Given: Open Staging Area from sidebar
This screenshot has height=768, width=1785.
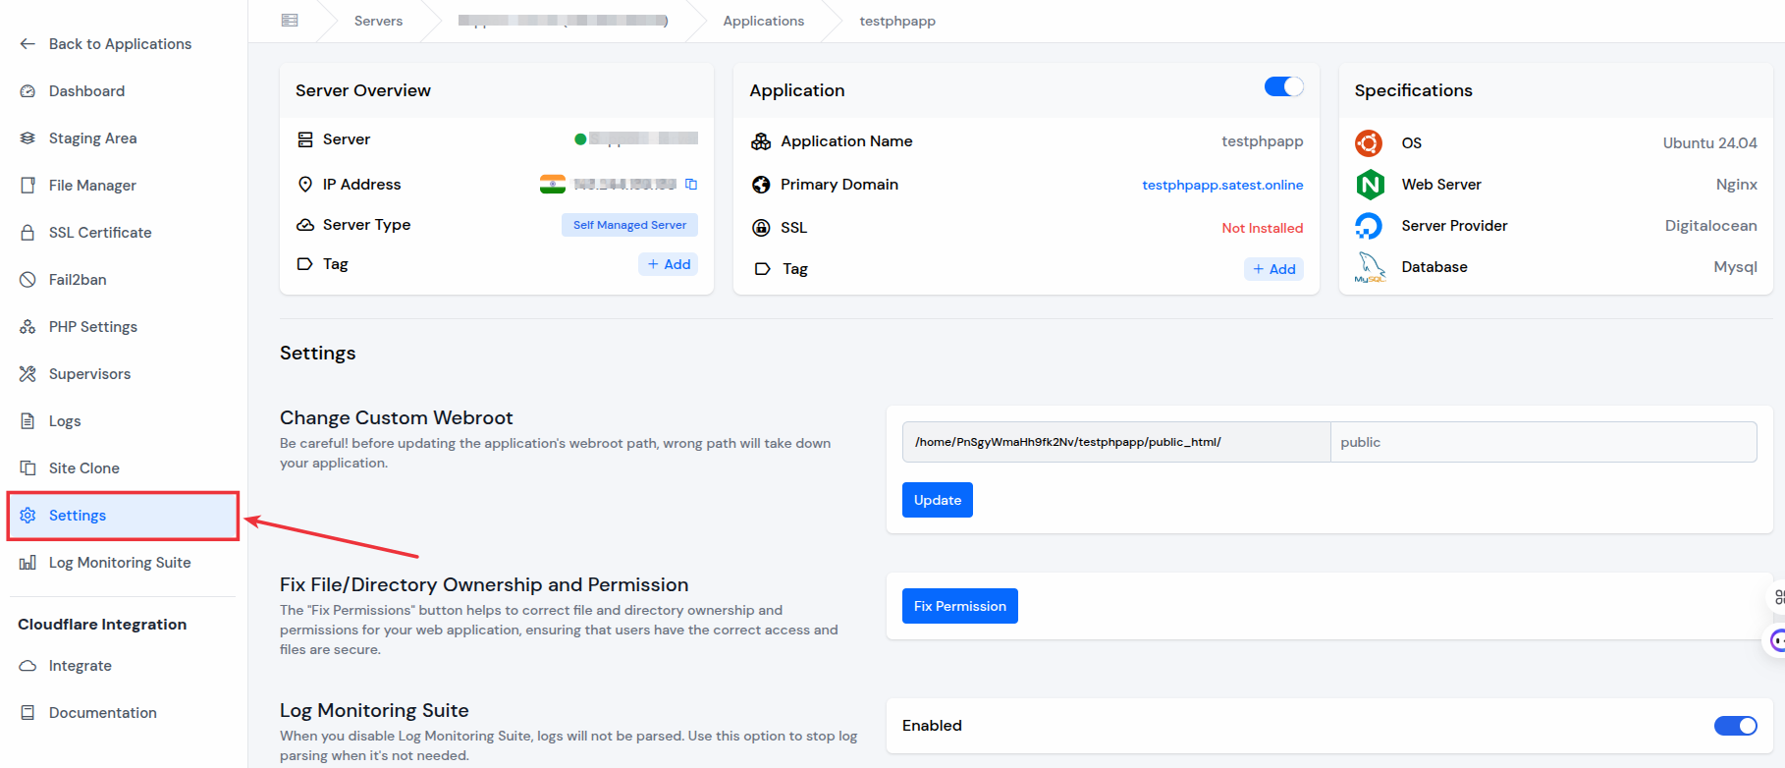Looking at the screenshot, I should click(x=92, y=138).
